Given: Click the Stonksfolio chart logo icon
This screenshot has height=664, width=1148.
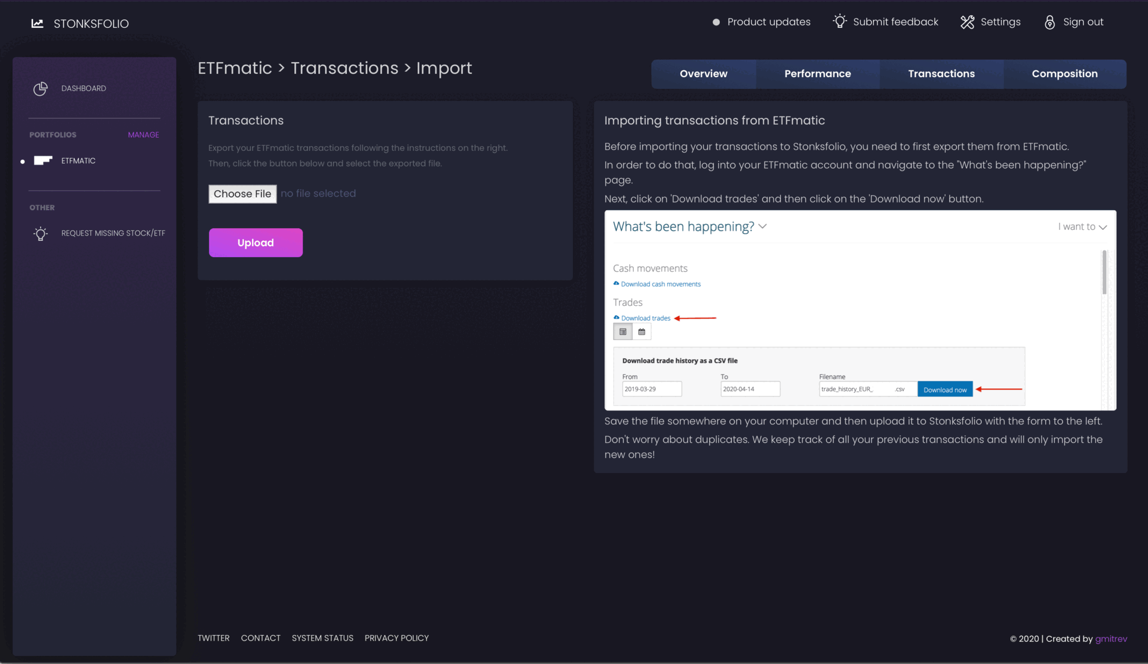Looking at the screenshot, I should (x=37, y=23).
